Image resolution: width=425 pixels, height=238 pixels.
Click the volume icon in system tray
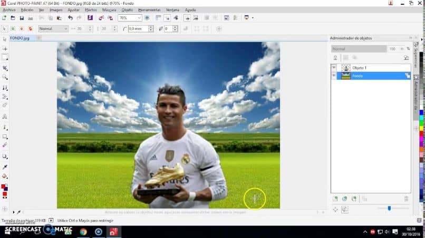tap(388, 232)
